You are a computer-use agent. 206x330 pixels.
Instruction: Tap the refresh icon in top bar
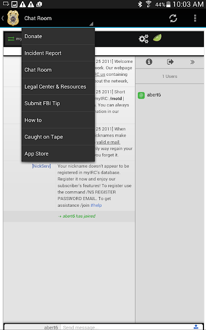pyautogui.click(x=173, y=19)
